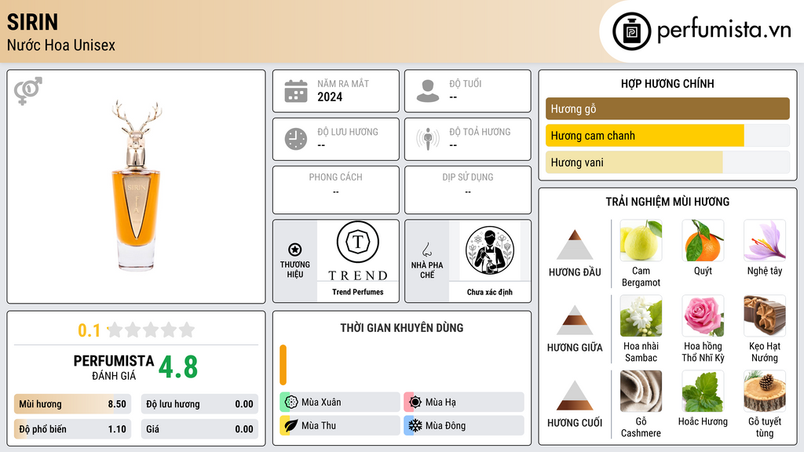The image size is (804, 452).
Task: Select the Cam Bergamot note image
Action: pyautogui.click(x=641, y=240)
